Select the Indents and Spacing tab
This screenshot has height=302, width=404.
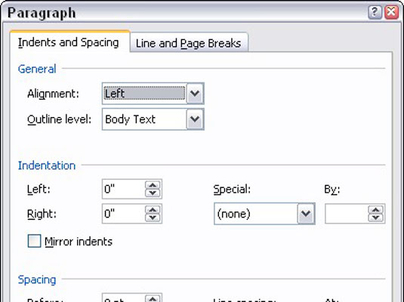point(69,42)
